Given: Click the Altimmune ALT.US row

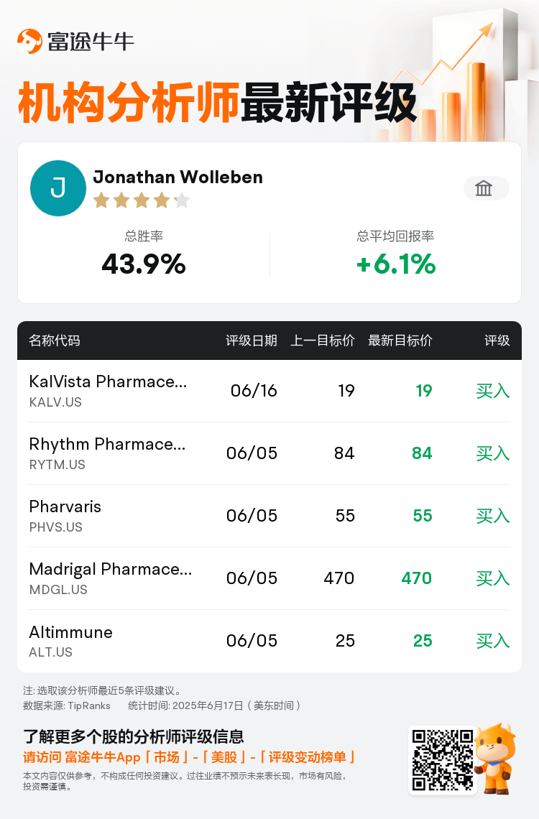Looking at the screenshot, I should [x=269, y=641].
